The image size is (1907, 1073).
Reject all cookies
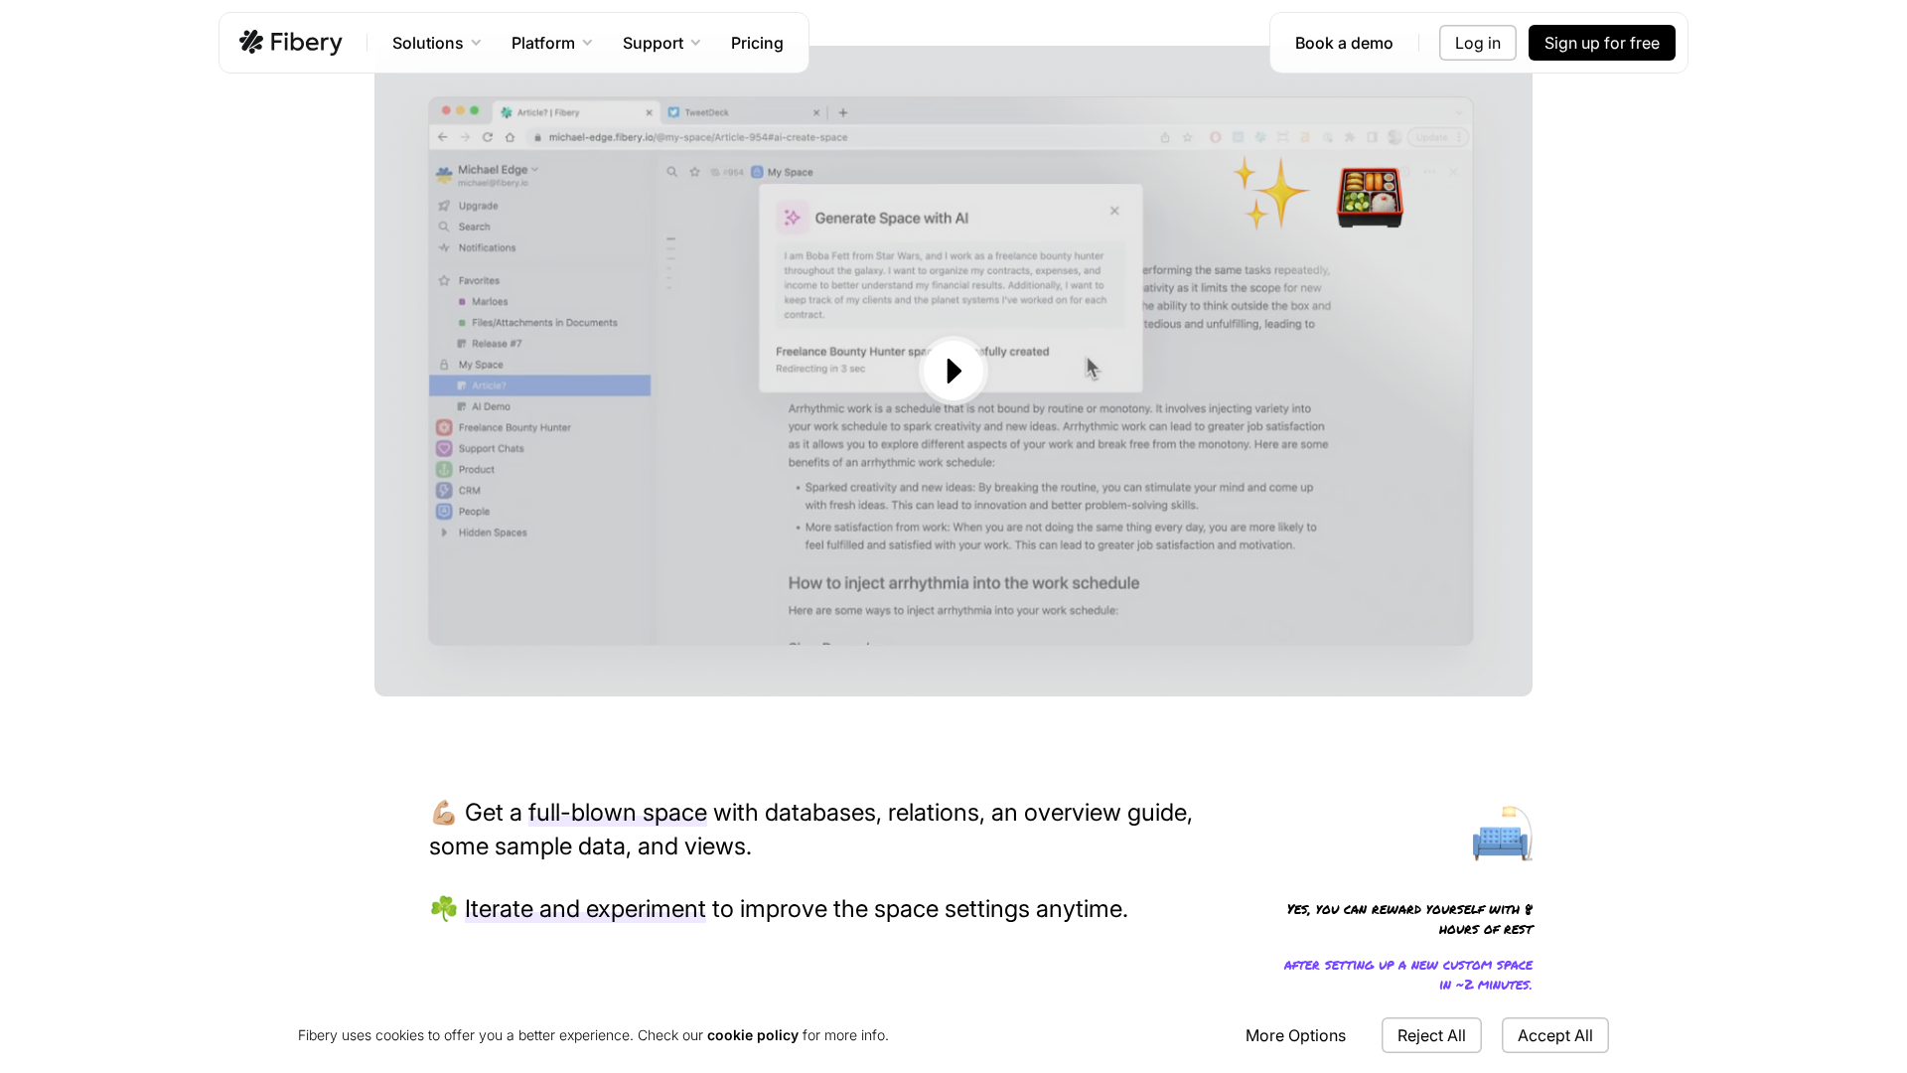click(1430, 1035)
